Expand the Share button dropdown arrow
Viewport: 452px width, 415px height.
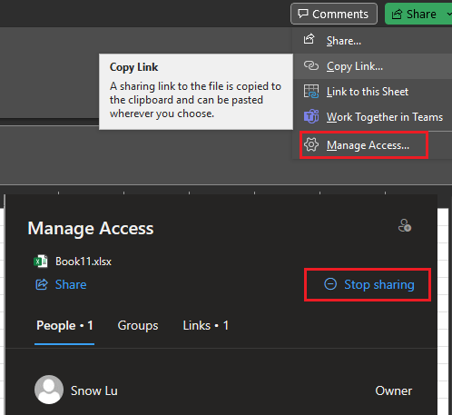(x=449, y=14)
